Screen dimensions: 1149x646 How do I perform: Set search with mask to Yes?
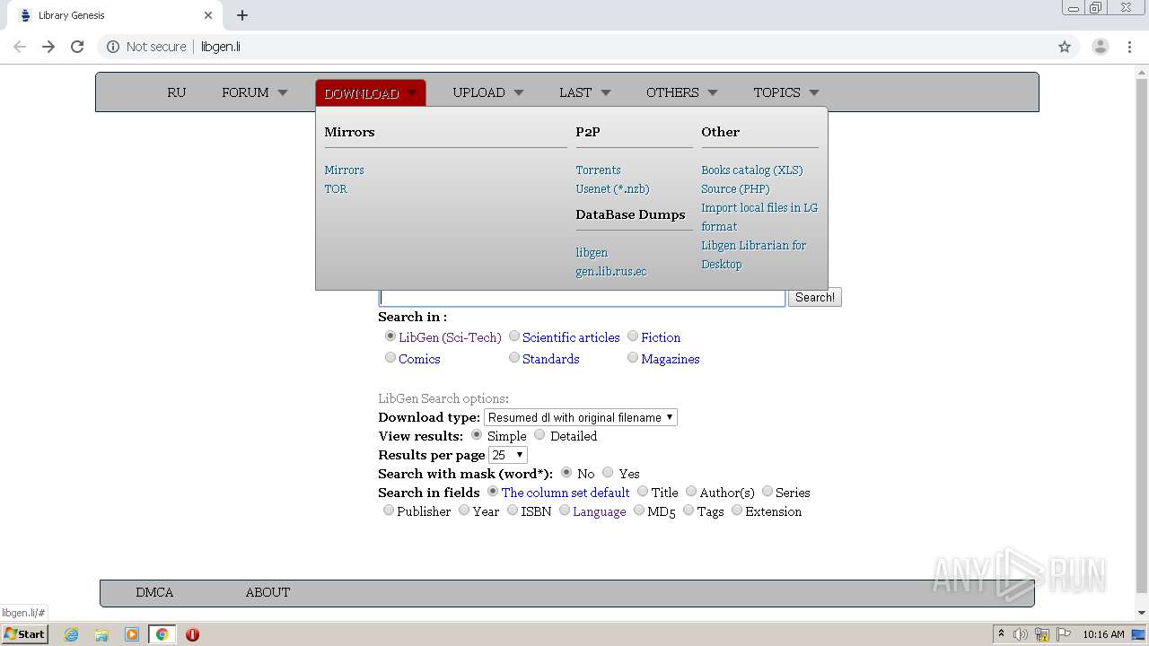(608, 473)
